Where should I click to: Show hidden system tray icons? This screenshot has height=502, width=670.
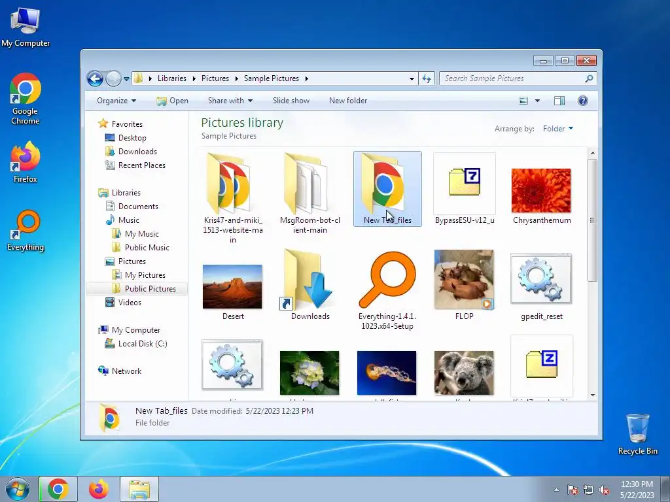coord(556,490)
